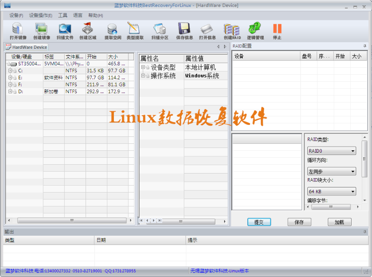This screenshot has height=277, width=372.
Task: Click the 加载 (load) button
Action: [339, 222]
